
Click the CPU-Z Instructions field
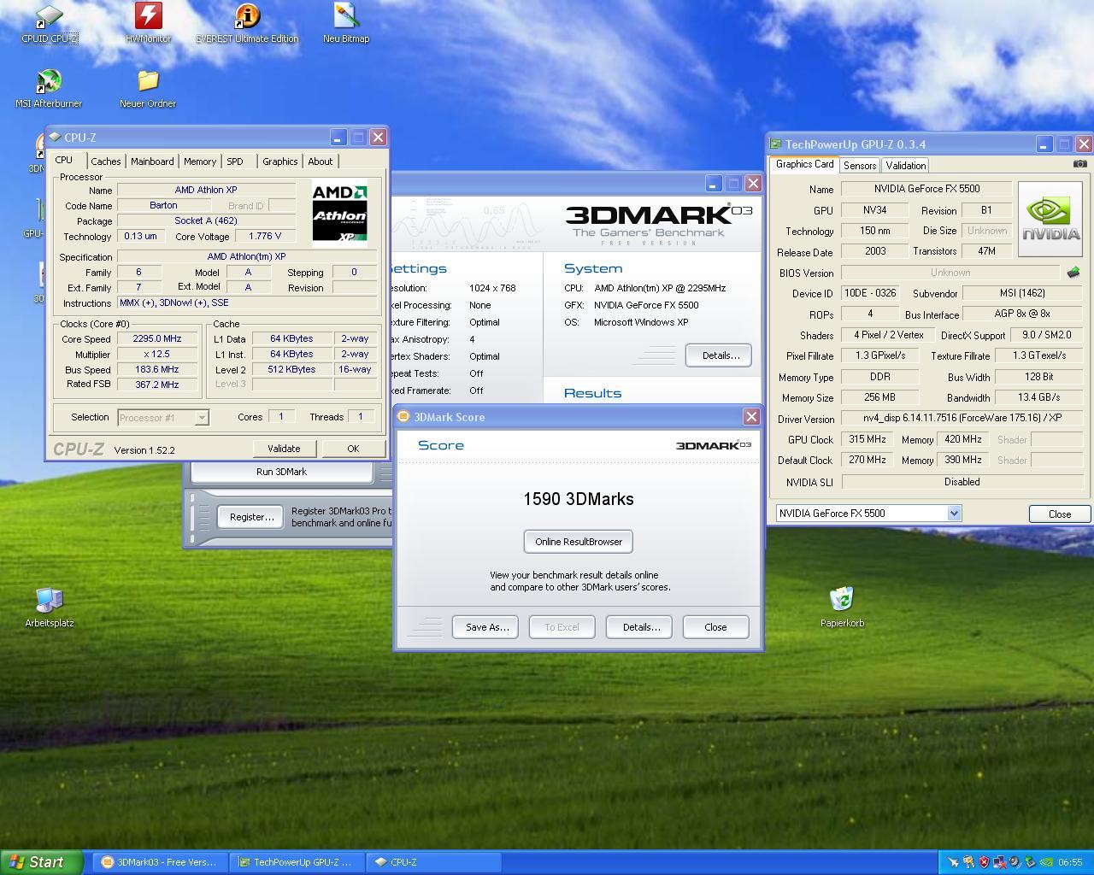[x=247, y=303]
